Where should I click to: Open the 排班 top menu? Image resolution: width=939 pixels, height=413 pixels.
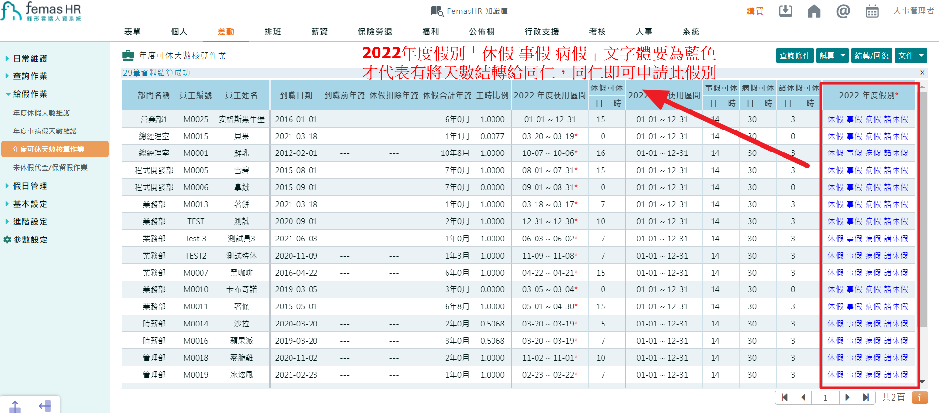(x=272, y=31)
